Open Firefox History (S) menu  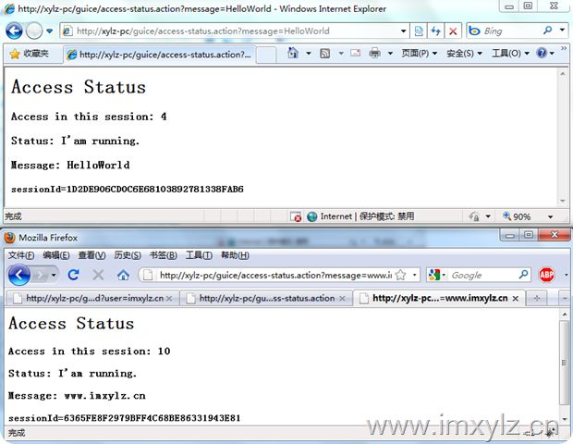pyautogui.click(x=128, y=255)
